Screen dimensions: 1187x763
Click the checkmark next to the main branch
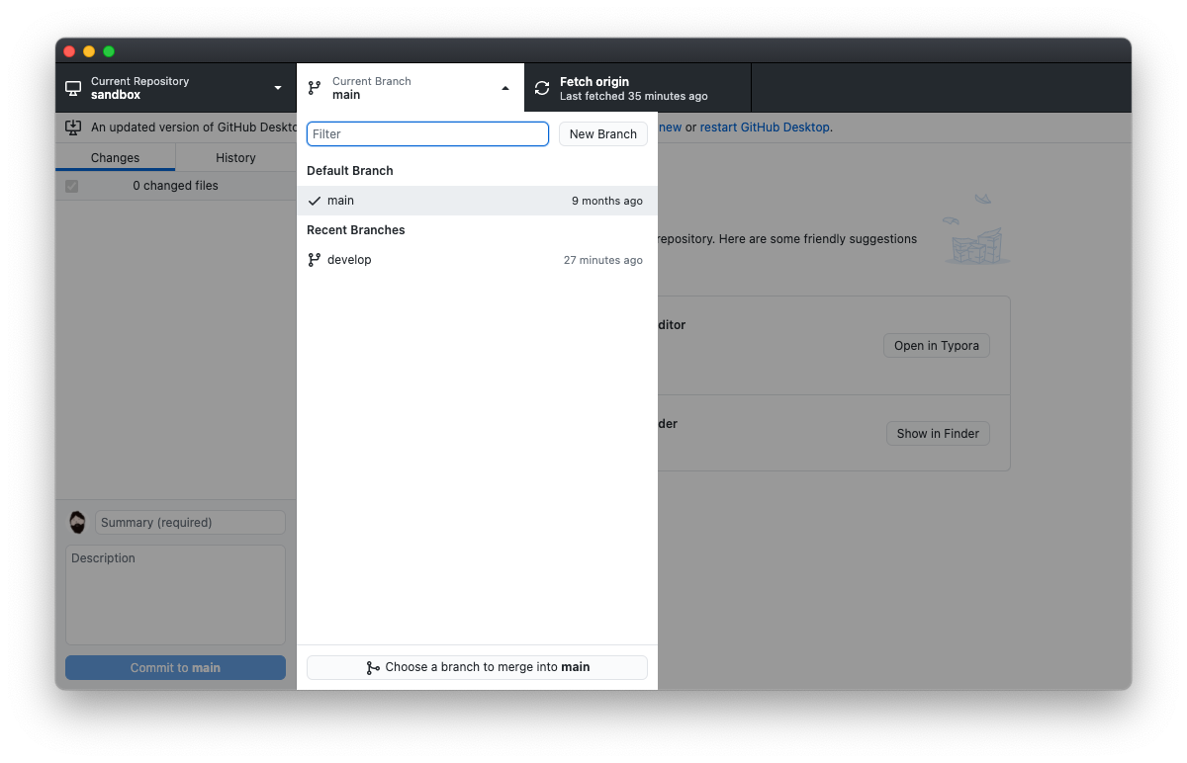[x=315, y=201]
